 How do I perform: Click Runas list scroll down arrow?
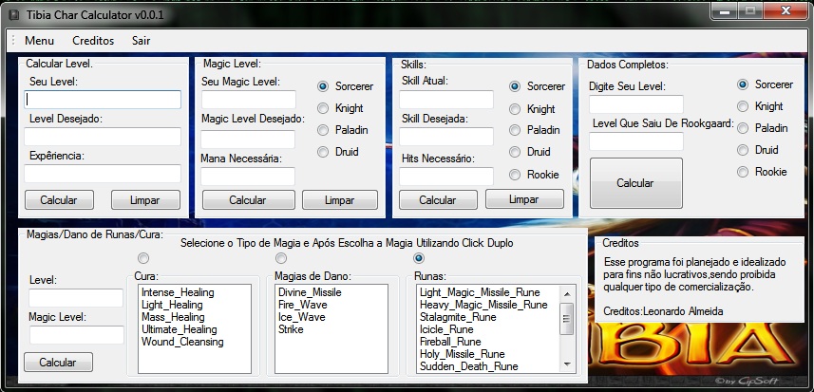(567, 364)
